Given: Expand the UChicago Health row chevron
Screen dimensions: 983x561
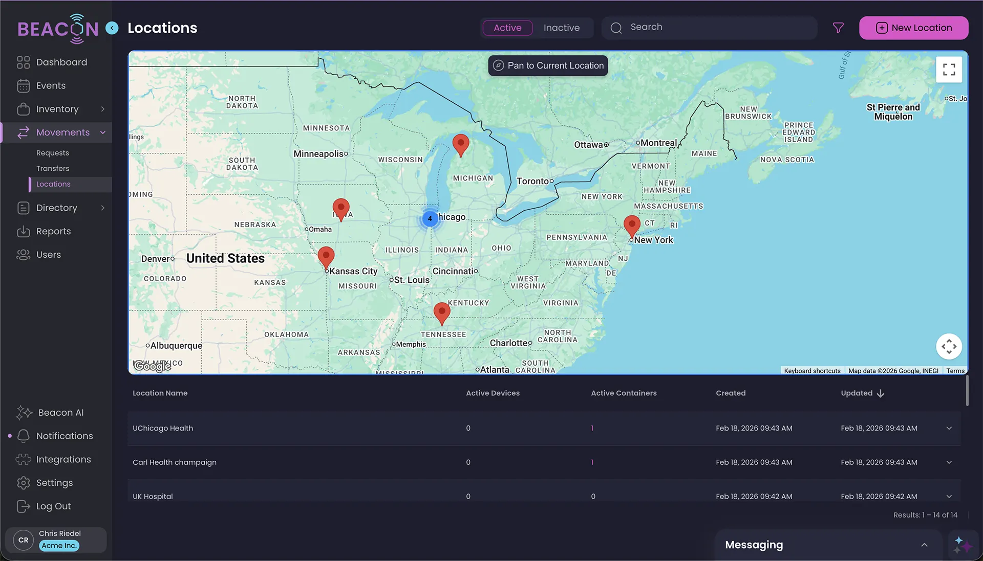Looking at the screenshot, I should (x=949, y=428).
